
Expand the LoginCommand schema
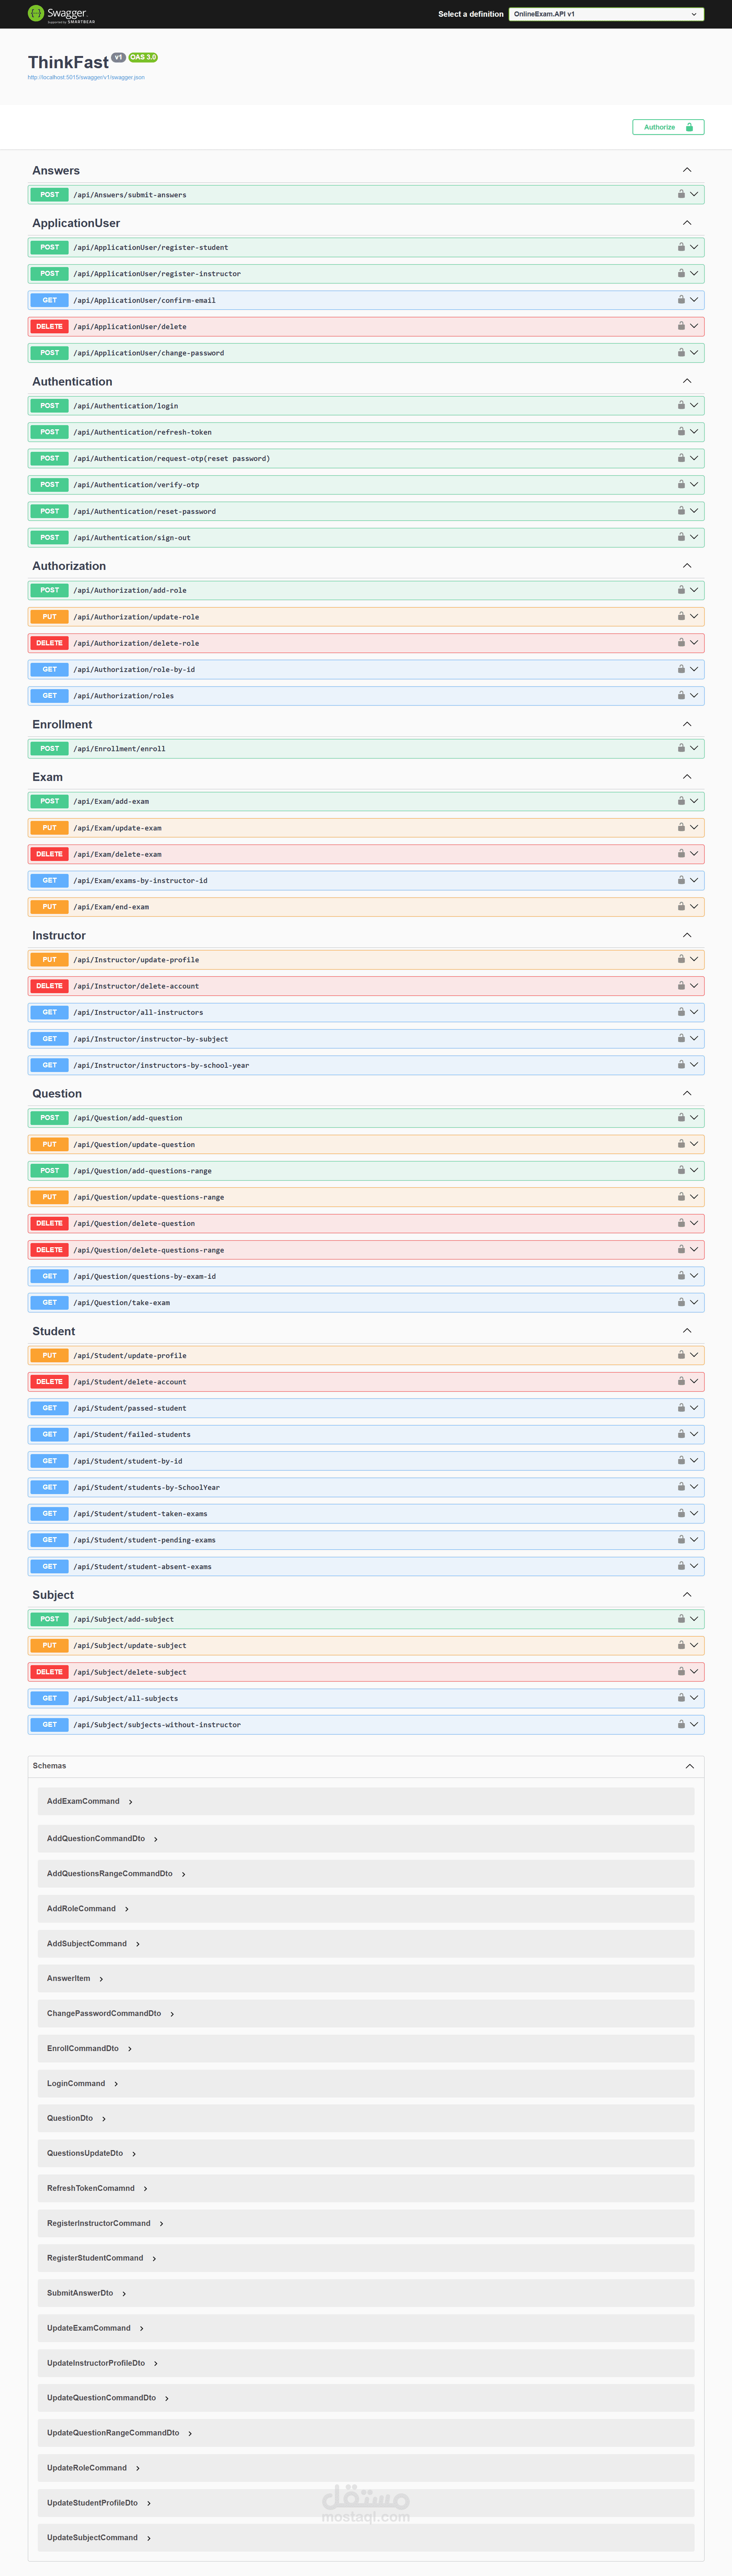[116, 2084]
